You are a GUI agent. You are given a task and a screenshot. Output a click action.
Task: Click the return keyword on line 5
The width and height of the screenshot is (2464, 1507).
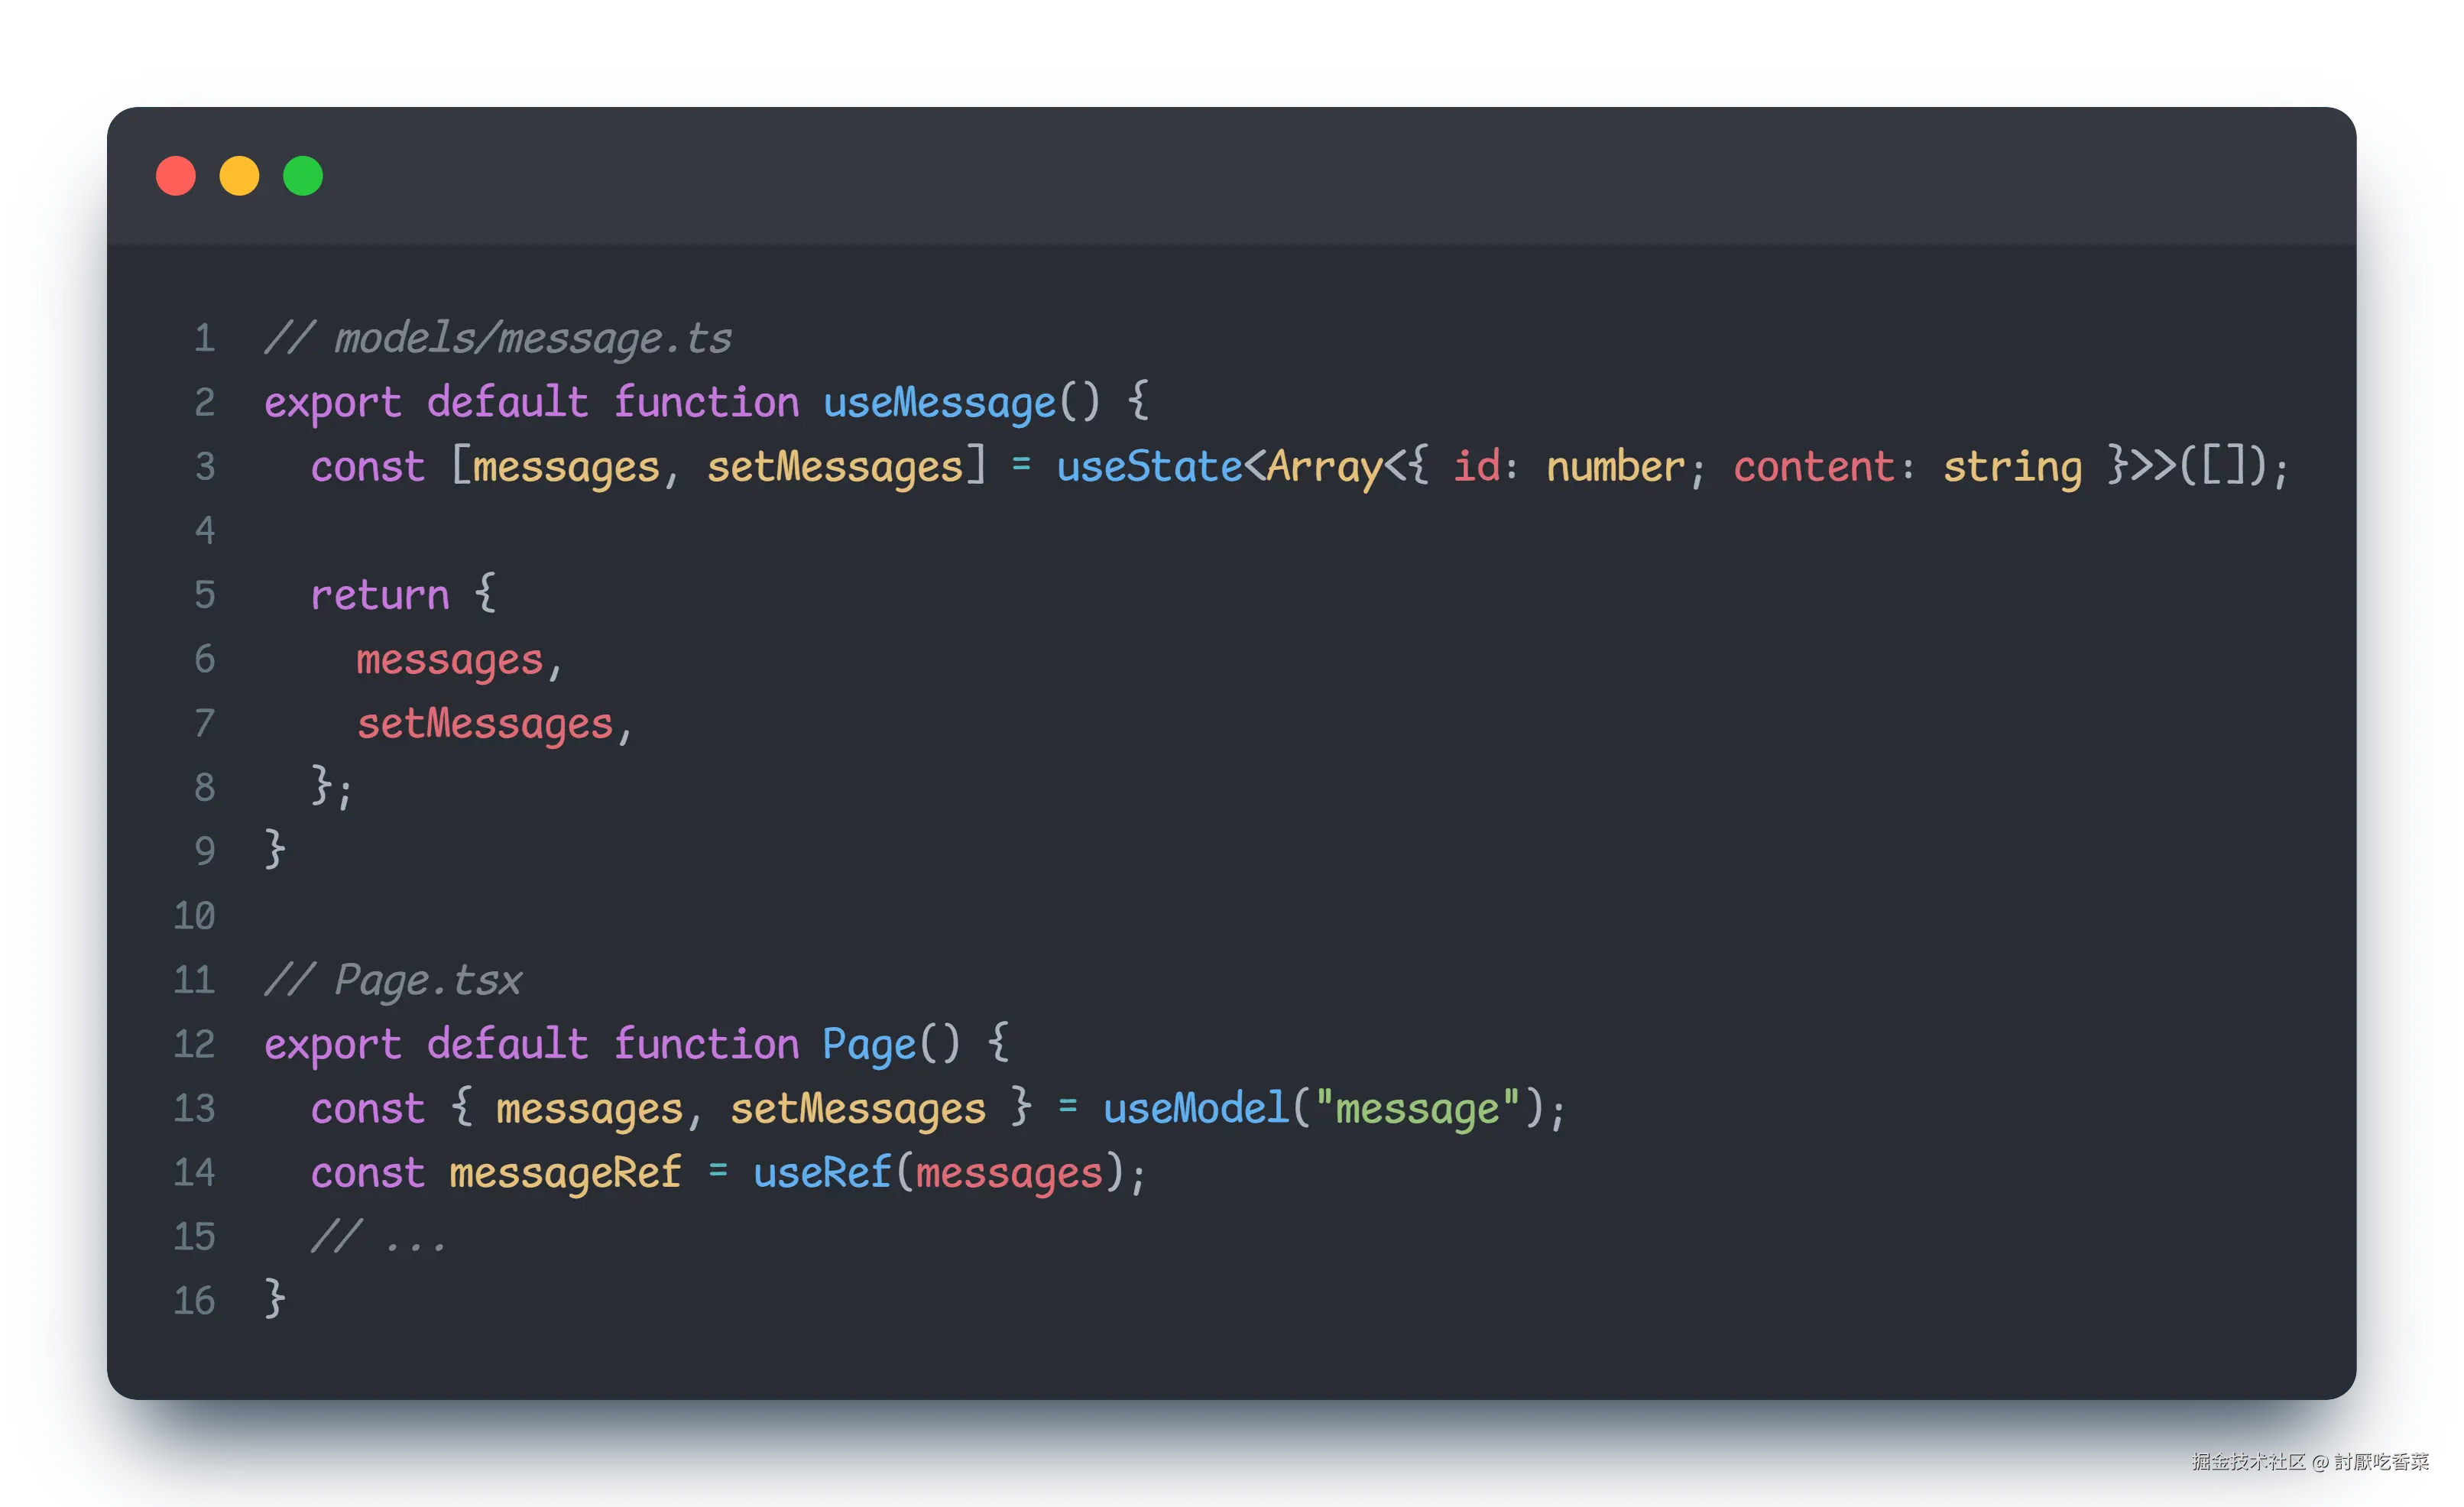pyautogui.click(x=380, y=595)
